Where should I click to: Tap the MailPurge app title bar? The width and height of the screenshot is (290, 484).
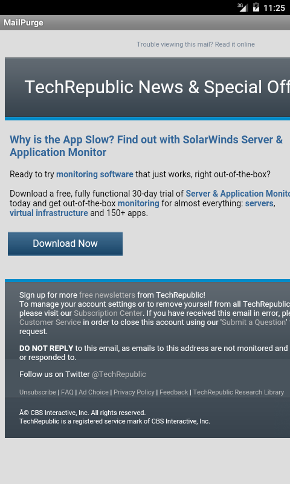145,22
